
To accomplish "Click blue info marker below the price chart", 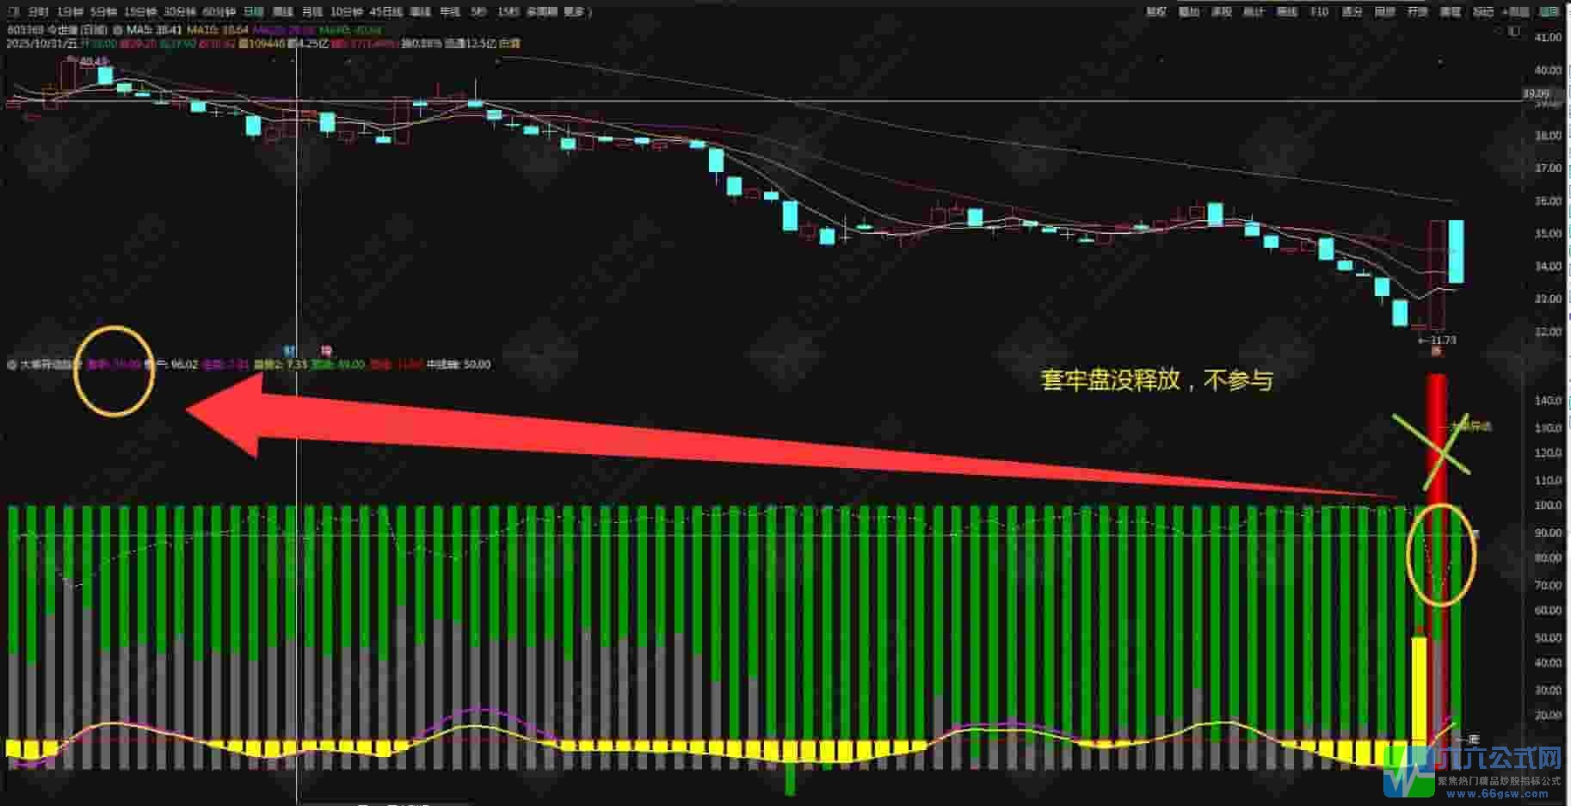I will pos(290,350).
